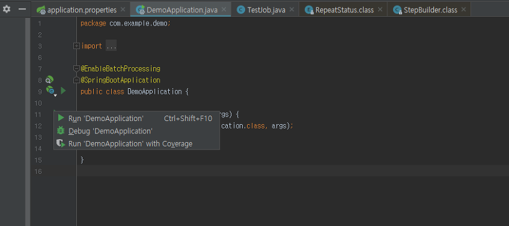Open the settings gear in the panel header
The width and height of the screenshot is (509, 226).
pyautogui.click(x=6, y=9)
